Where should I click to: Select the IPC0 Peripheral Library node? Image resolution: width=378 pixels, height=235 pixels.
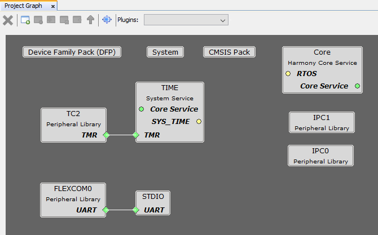320,156
